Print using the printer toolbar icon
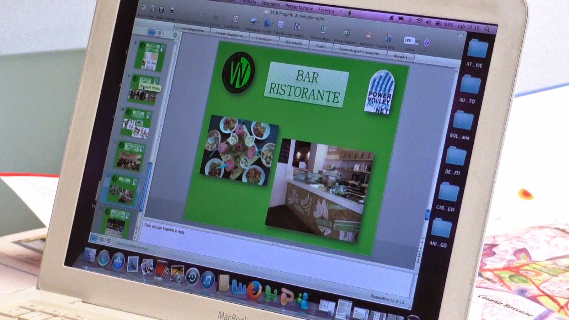This screenshot has height=320, width=569. click(172, 10)
